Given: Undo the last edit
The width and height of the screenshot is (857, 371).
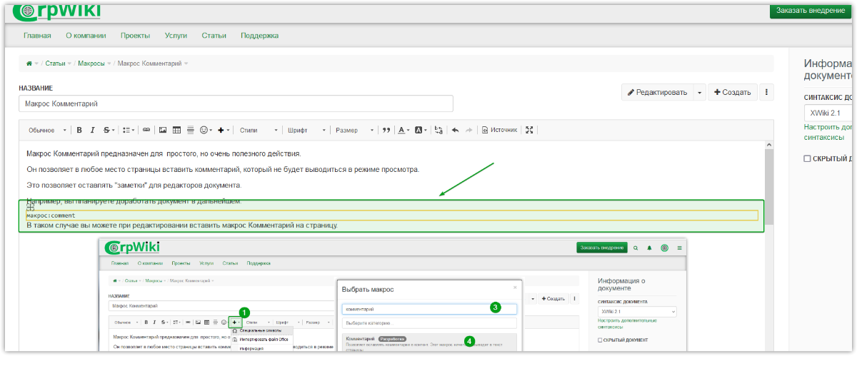Looking at the screenshot, I should click(455, 131).
